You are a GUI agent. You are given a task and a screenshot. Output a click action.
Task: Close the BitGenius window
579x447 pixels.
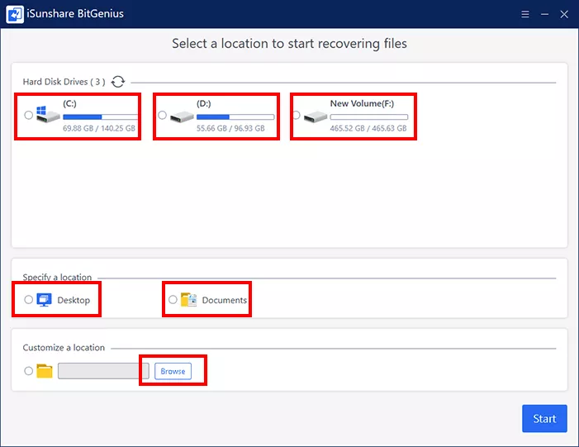pyautogui.click(x=564, y=14)
